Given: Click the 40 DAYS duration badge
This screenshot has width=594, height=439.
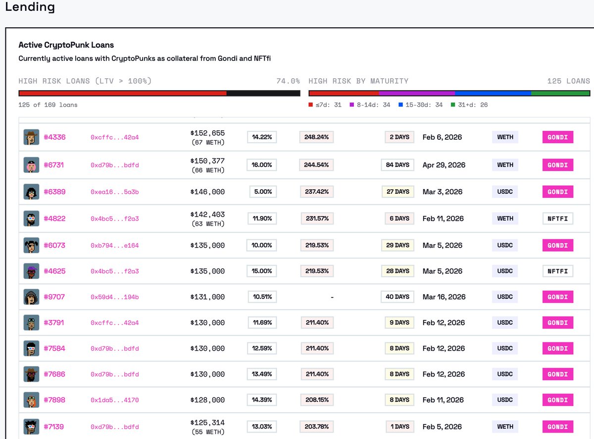Looking at the screenshot, I should click(397, 297).
